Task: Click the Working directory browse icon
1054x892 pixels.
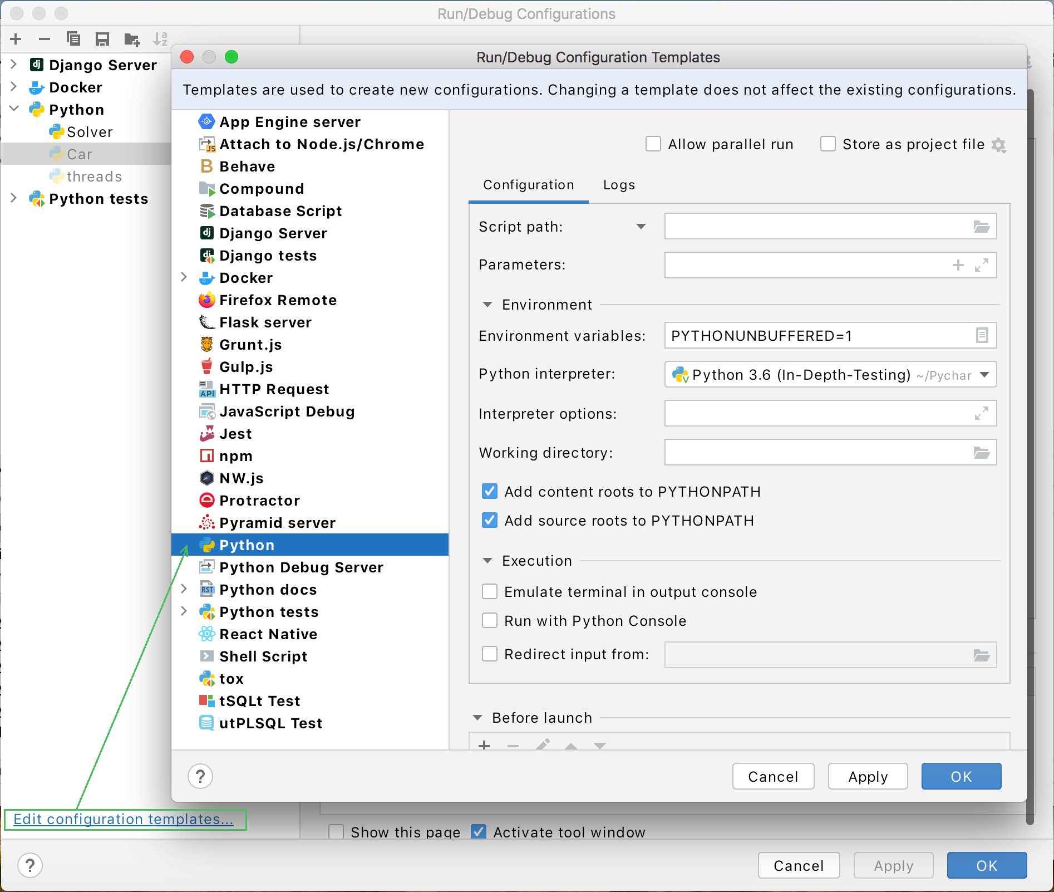Action: pos(982,452)
